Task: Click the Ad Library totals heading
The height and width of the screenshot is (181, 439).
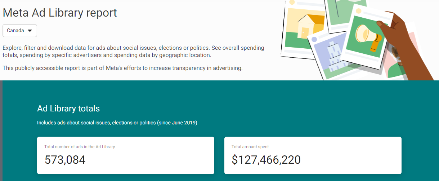Action: (x=68, y=109)
